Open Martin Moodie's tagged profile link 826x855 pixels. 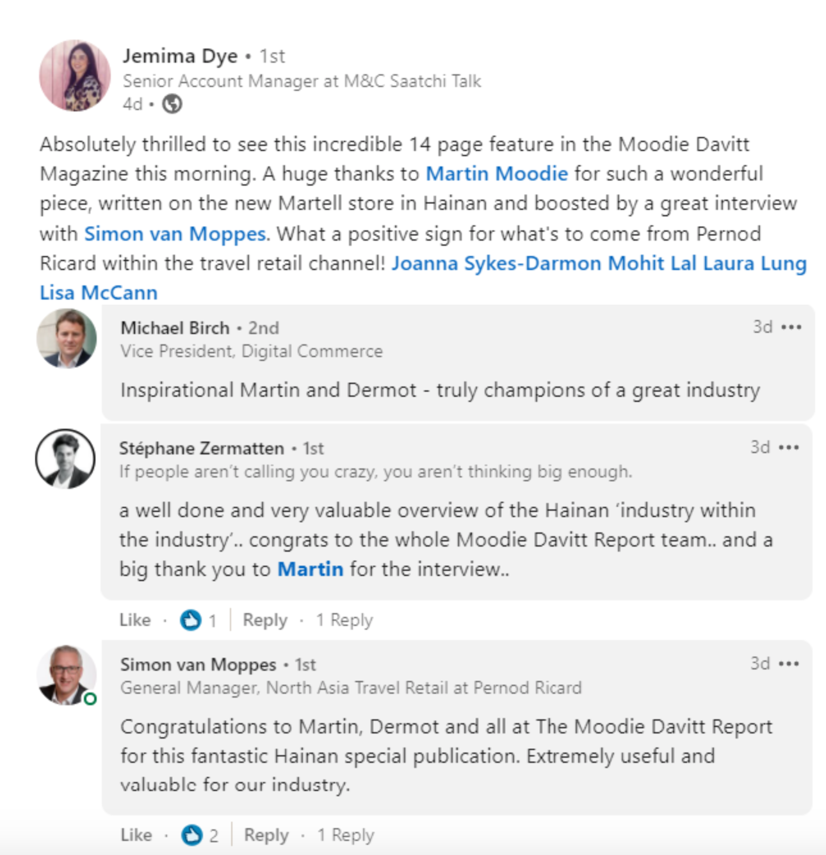pyautogui.click(x=497, y=173)
